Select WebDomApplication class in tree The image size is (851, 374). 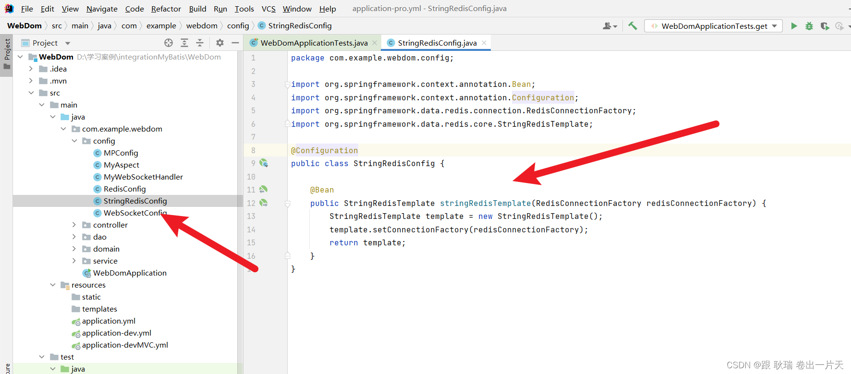point(129,273)
